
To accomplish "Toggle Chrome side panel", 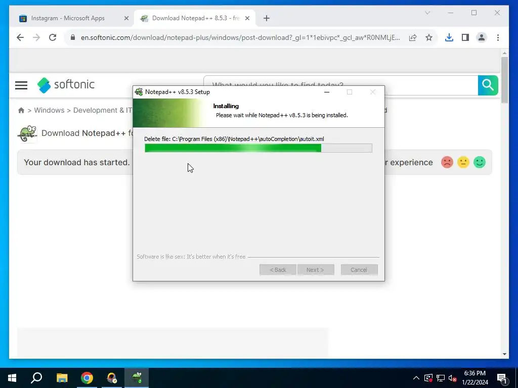I will point(465,37).
